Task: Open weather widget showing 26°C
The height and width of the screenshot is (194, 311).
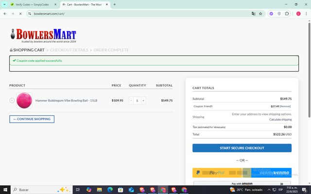Action: (246, 190)
